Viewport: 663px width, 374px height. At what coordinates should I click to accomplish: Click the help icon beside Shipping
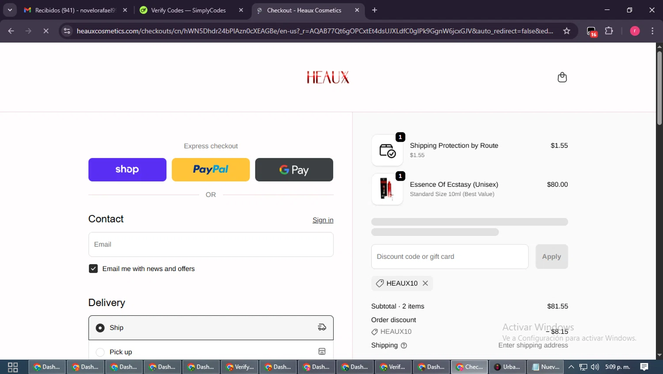404,346
